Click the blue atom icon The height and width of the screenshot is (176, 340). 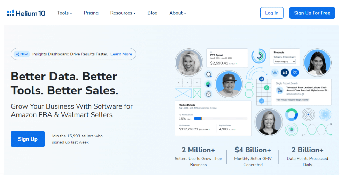pos(295,72)
